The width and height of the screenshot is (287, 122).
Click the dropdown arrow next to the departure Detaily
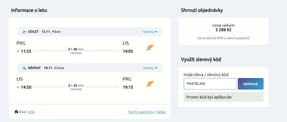[156, 32]
